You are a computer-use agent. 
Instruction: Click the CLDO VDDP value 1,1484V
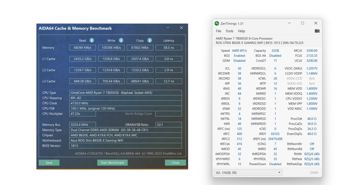[312, 74]
